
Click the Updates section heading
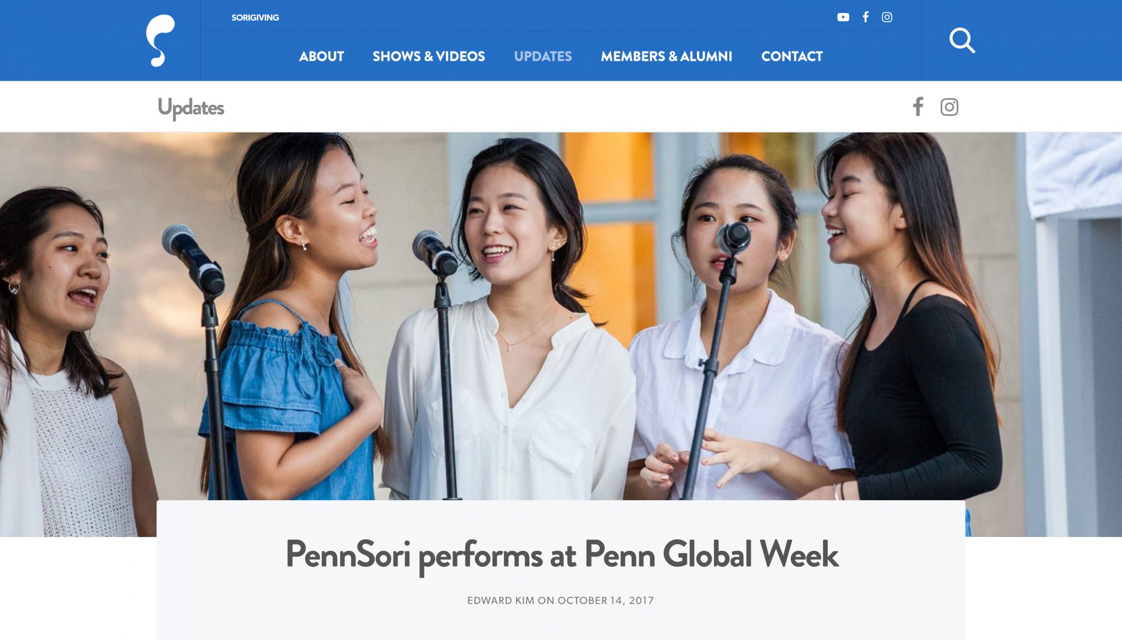point(191,108)
